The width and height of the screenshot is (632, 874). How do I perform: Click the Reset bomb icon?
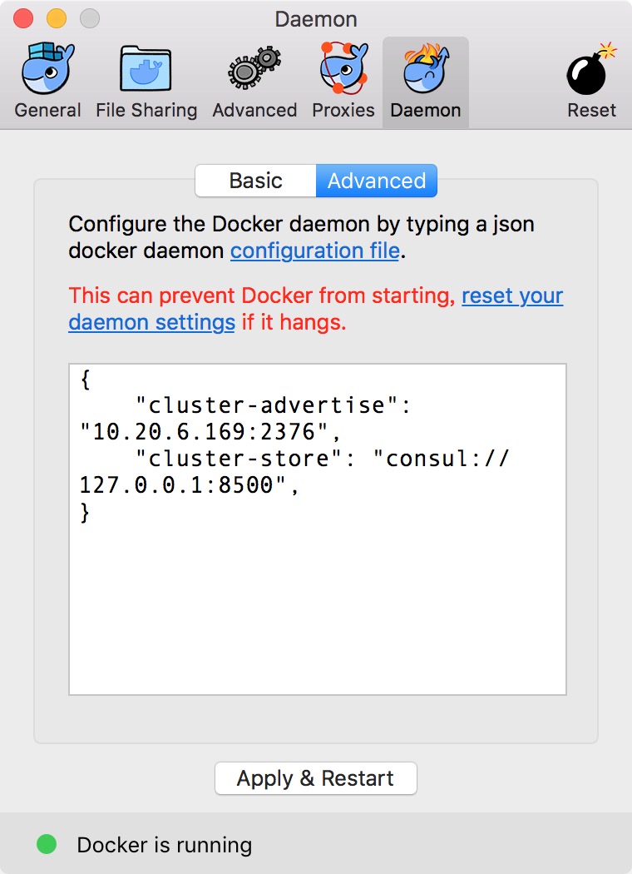coord(591,68)
